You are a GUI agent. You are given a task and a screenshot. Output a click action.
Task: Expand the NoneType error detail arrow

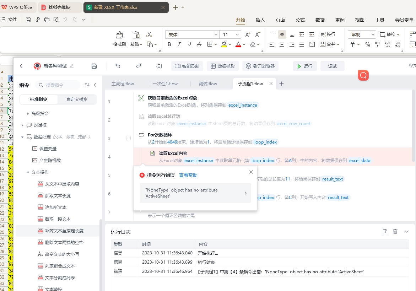pos(245,193)
